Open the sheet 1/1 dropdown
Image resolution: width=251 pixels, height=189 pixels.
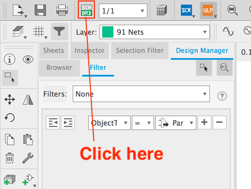[123, 11]
